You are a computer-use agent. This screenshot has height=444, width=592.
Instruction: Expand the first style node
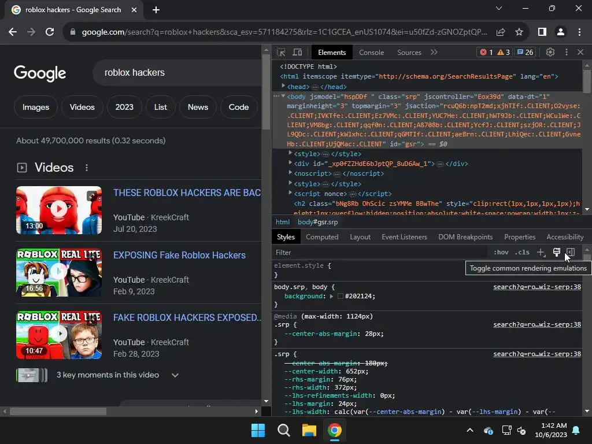(290, 153)
